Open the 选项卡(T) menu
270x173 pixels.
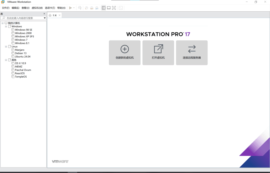coord(50,8)
